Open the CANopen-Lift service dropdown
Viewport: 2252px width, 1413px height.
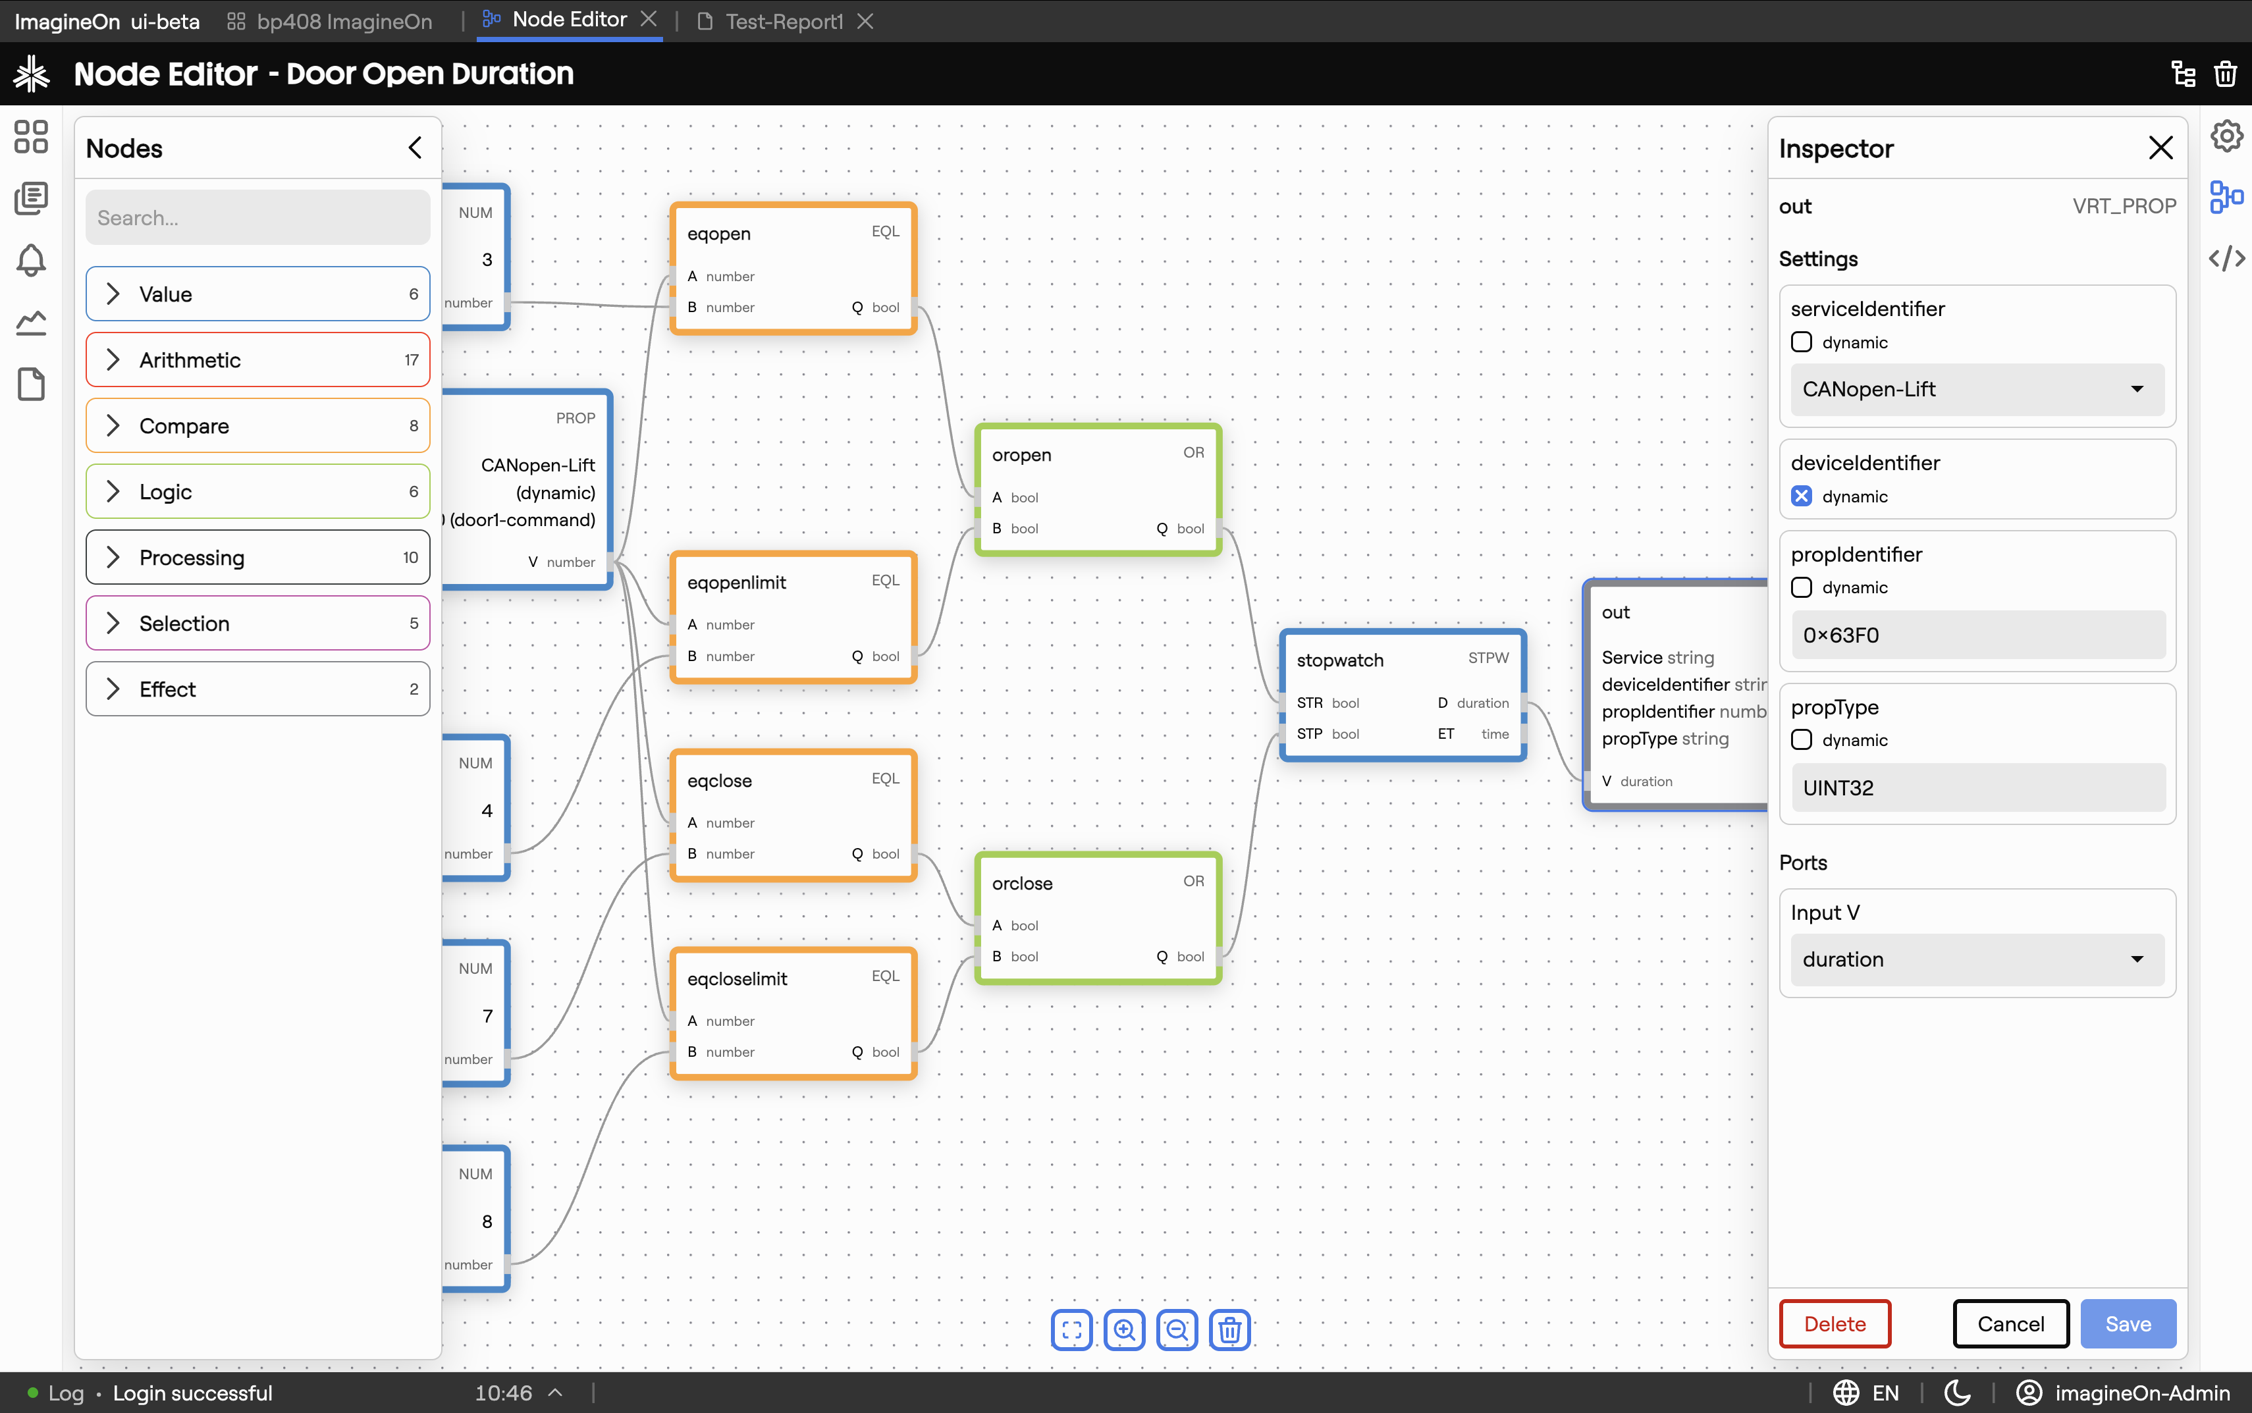[1977, 388]
